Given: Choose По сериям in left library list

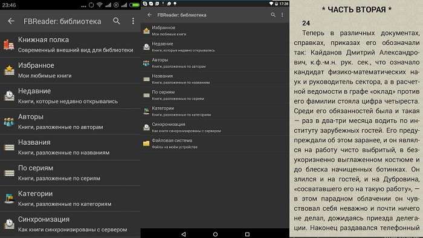Looking at the screenshot, I should click(70, 173).
